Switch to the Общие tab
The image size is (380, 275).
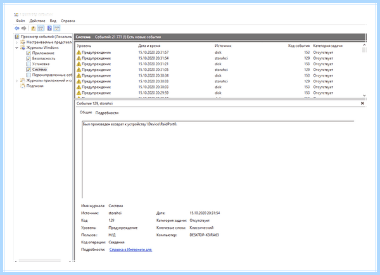click(85, 112)
